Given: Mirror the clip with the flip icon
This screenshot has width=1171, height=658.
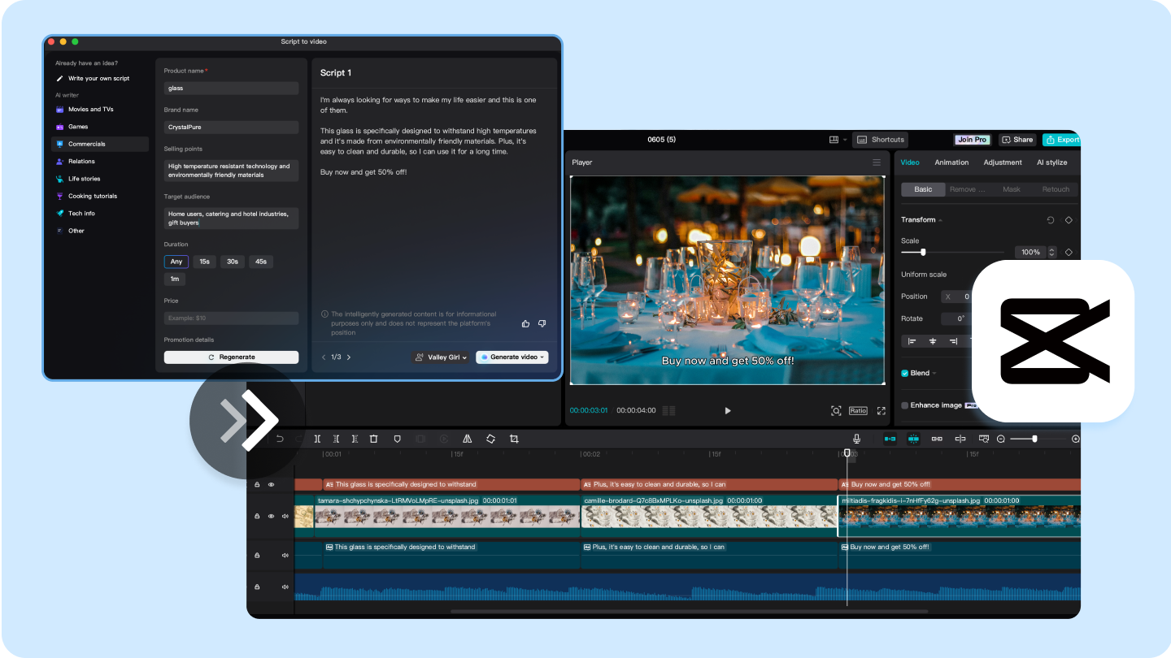Looking at the screenshot, I should click(x=468, y=439).
